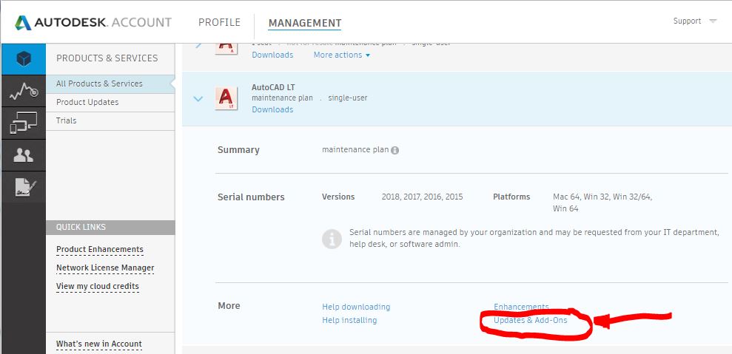The image size is (732, 354).
Task: Open Product Enhancements quick link
Action: [x=100, y=250]
